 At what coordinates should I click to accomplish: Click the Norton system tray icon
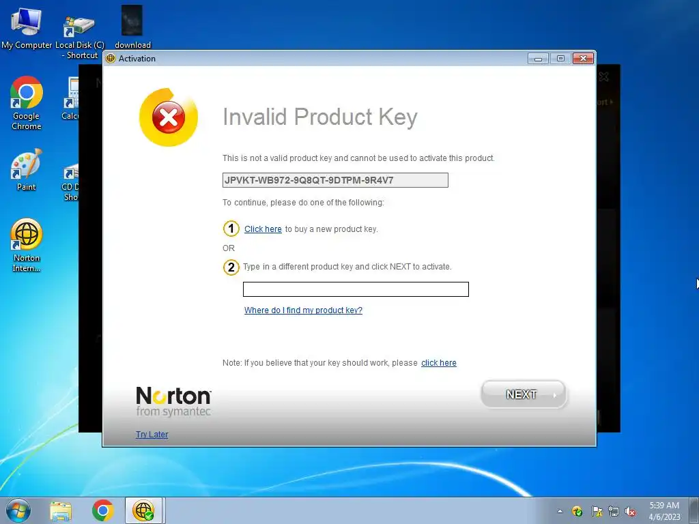coord(577,512)
